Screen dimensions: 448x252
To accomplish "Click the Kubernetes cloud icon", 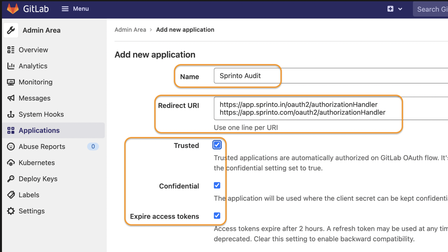I will coord(11,163).
